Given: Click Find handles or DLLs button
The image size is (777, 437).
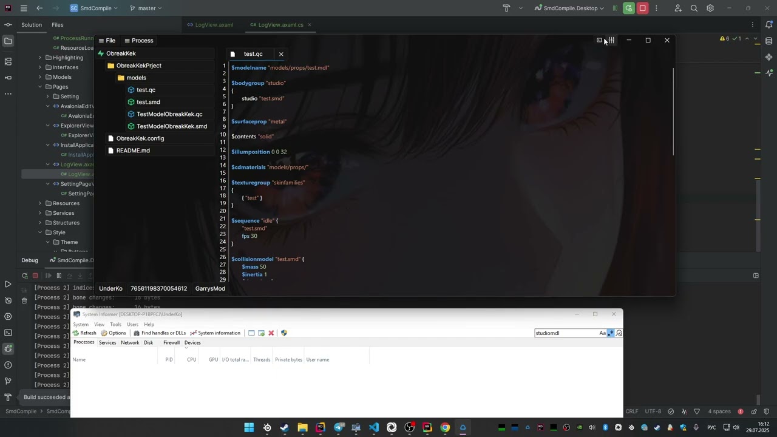Looking at the screenshot, I should coord(160,333).
